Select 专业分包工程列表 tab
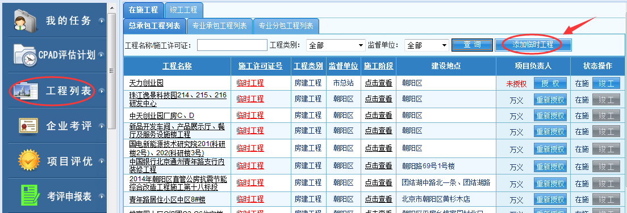Screen dimensions: 627x213 (x=286, y=26)
